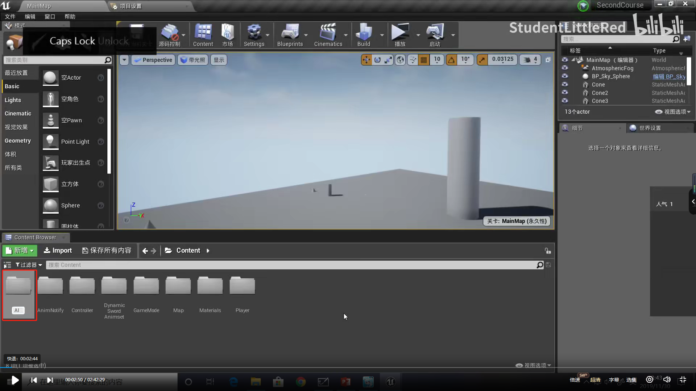This screenshot has width=696, height=391.
Task: Select the rotate transform gizmo icon
Action: click(x=377, y=60)
